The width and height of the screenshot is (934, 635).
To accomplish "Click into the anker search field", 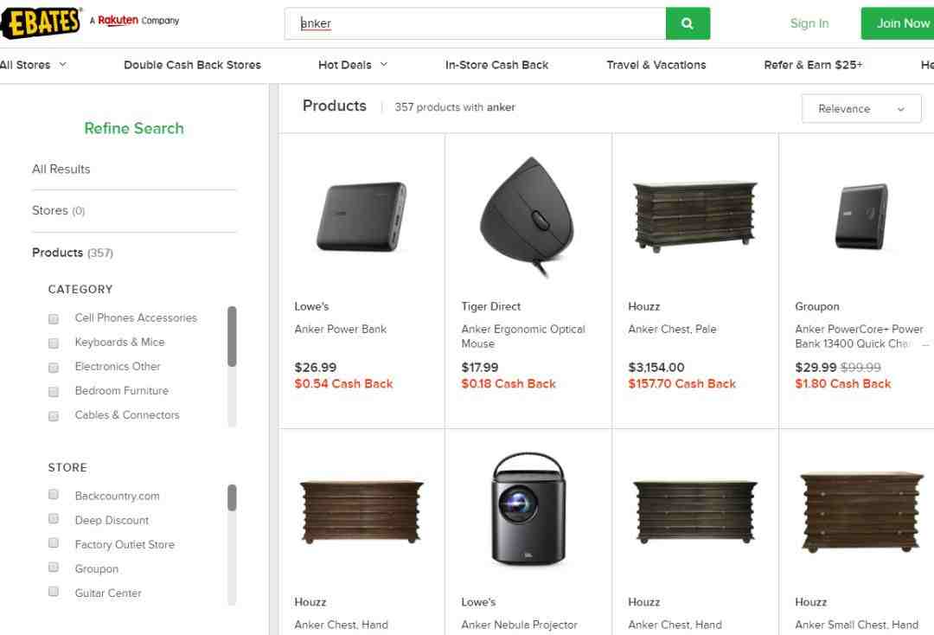I will click(x=476, y=23).
